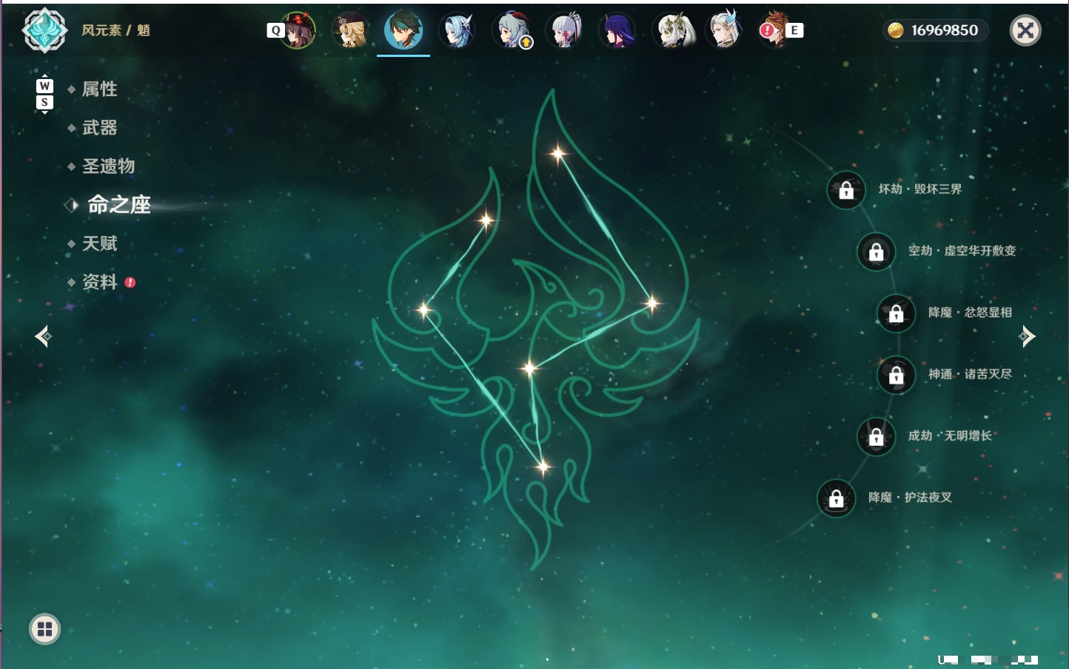
Task: Open locked constellation 神通·诸苦灭尽
Action: click(897, 375)
